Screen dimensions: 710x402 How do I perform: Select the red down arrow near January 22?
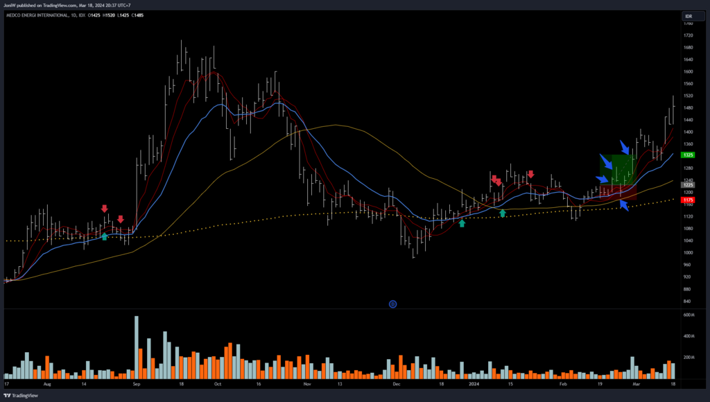(530, 174)
